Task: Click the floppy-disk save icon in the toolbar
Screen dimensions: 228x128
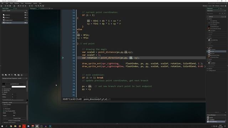Action: pos(10,6)
